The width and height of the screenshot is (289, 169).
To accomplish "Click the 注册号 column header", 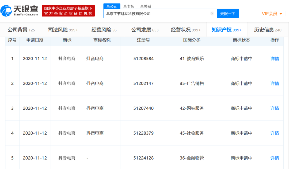I will pyautogui.click(x=143, y=40).
